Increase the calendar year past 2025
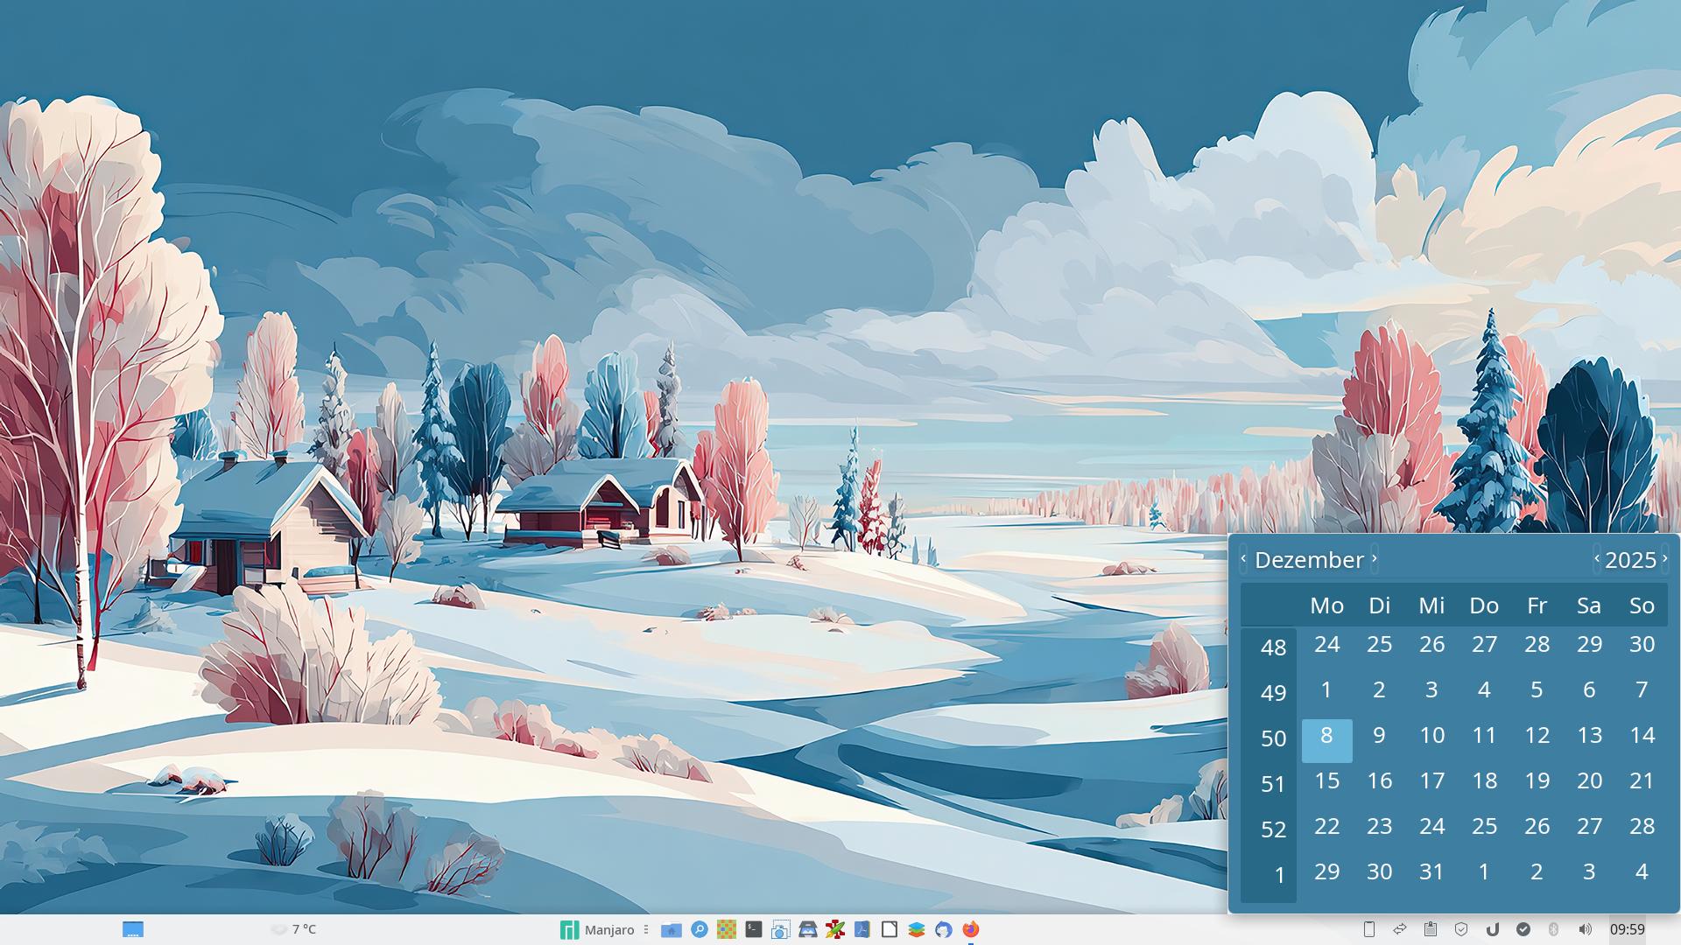 click(x=1664, y=559)
